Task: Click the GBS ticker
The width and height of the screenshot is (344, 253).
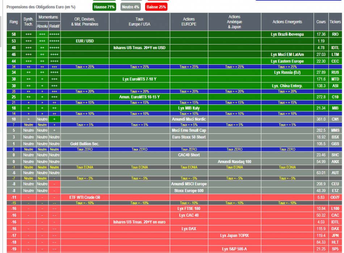Action: click(335, 144)
